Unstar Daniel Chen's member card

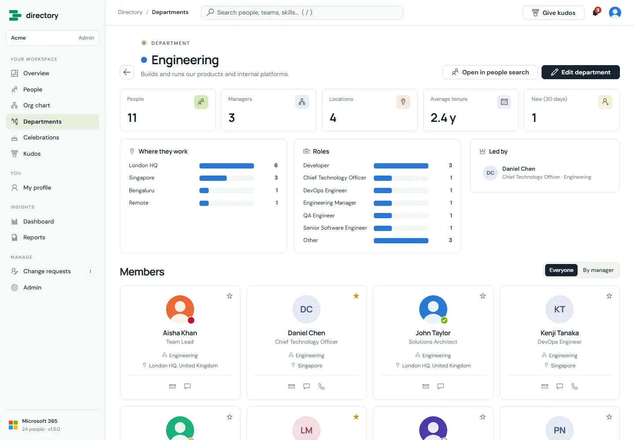click(356, 296)
